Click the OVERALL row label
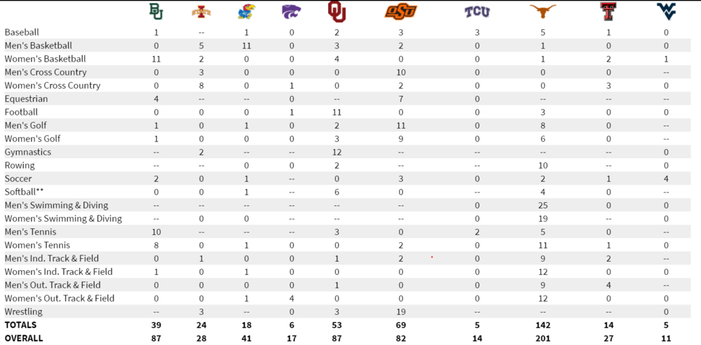Image resolution: width=701 pixels, height=345 pixels. coord(24,338)
